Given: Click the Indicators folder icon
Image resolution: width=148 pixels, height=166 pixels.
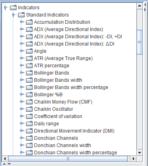Looking at the screenshot, I should point(13,8).
